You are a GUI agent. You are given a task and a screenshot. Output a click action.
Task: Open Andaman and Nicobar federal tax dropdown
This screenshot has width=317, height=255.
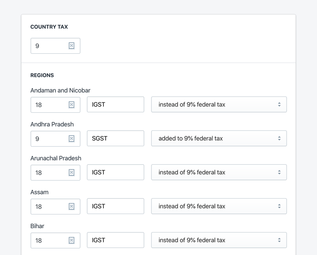[219, 104]
